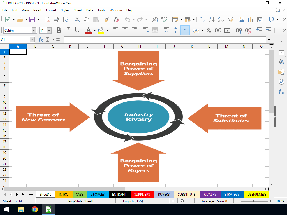This screenshot has width=287, height=215.
Task: Apply yellow background color swatch
Action: click(x=101, y=30)
